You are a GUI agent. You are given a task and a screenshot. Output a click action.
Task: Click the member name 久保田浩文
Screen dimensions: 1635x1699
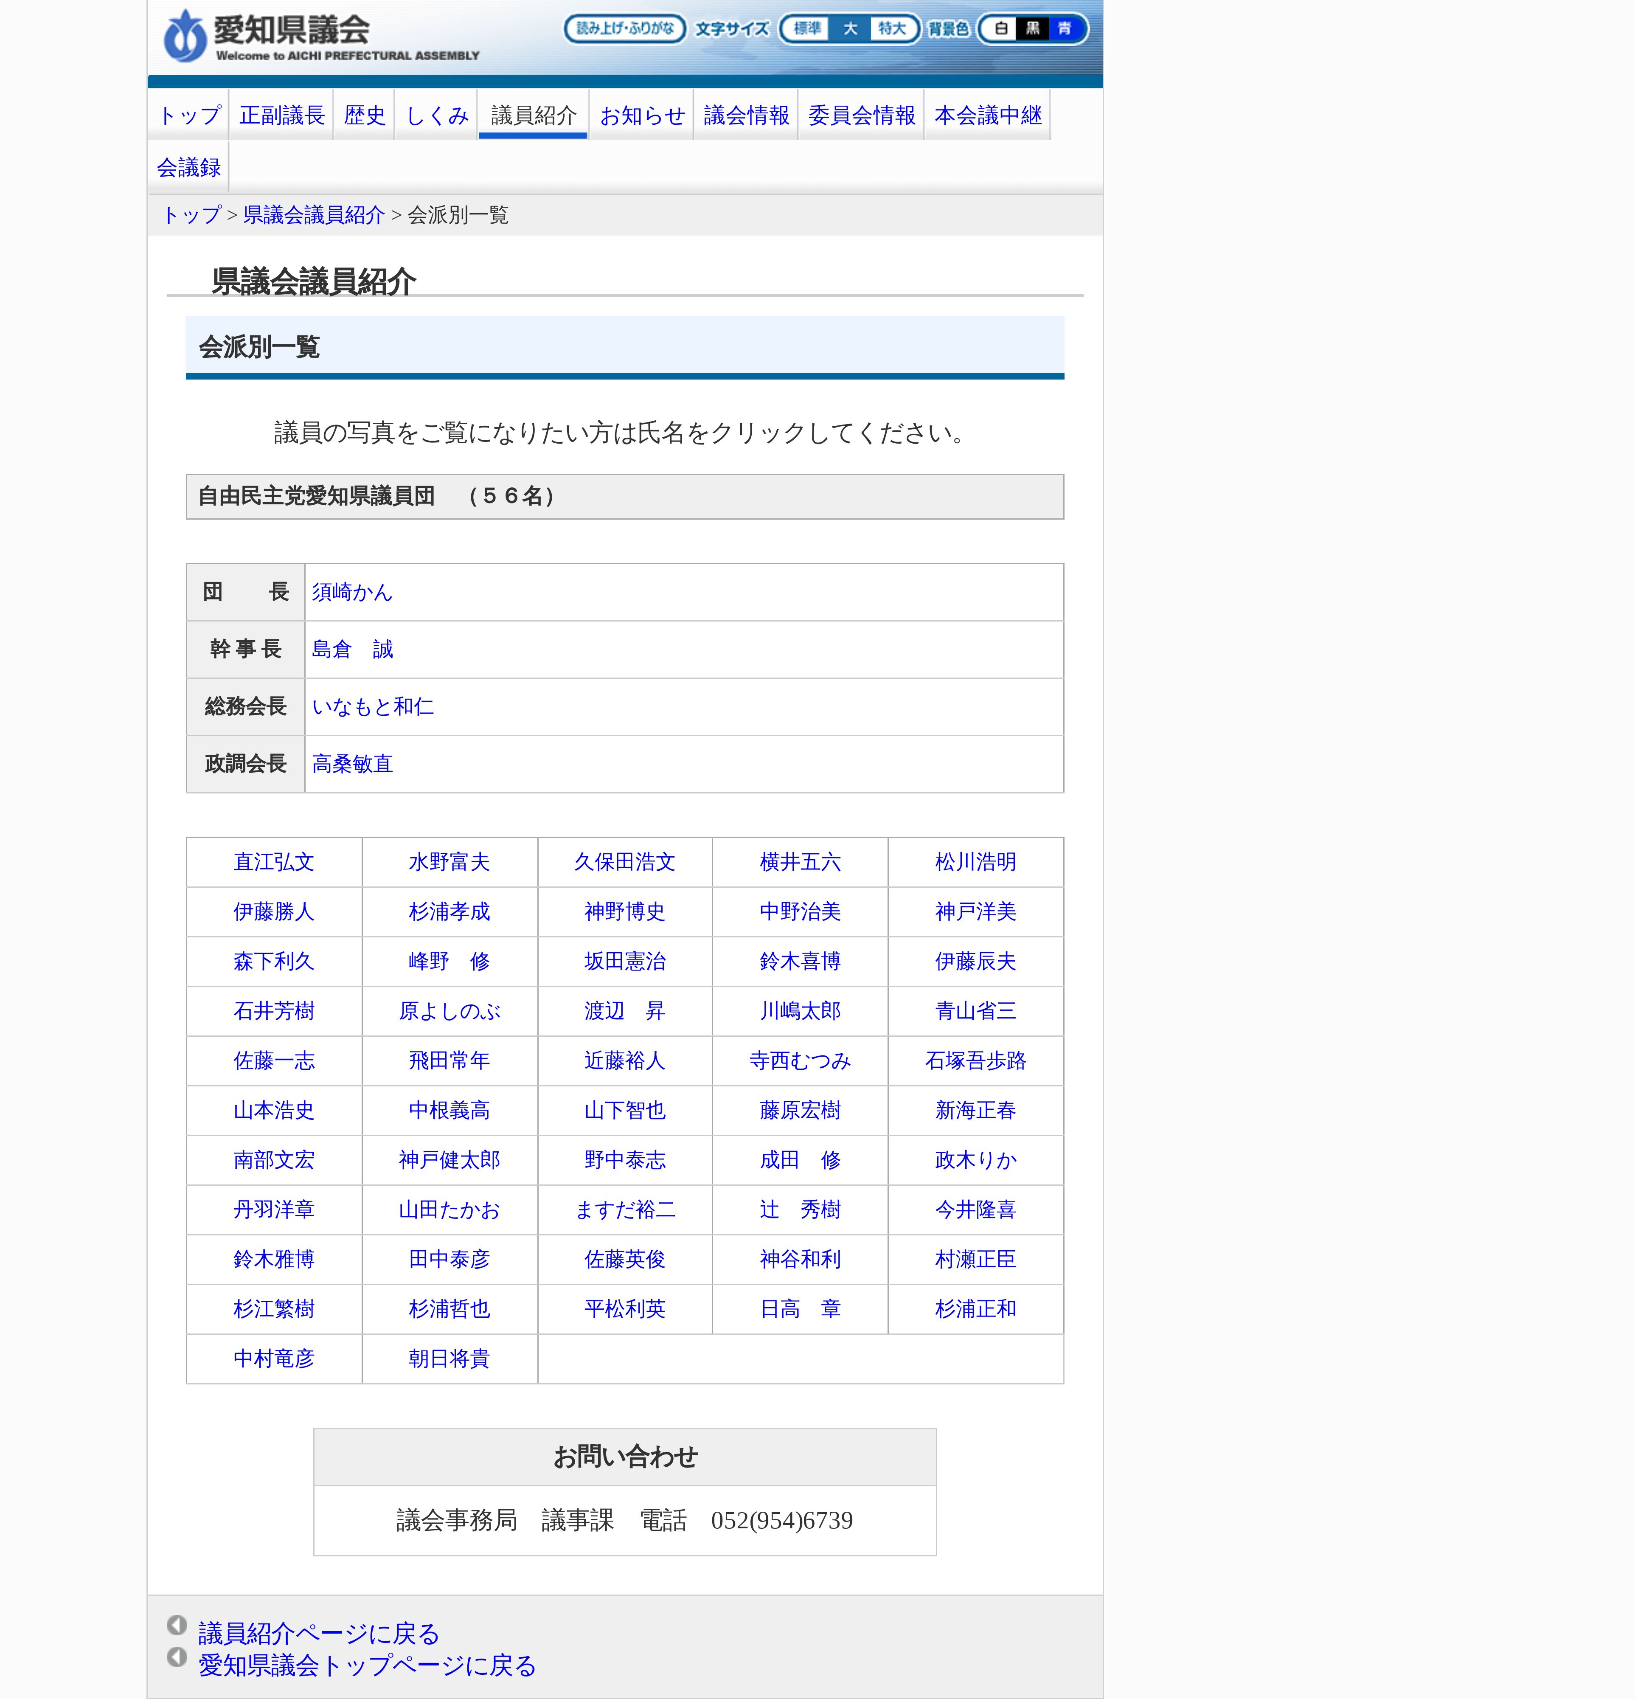coord(624,862)
